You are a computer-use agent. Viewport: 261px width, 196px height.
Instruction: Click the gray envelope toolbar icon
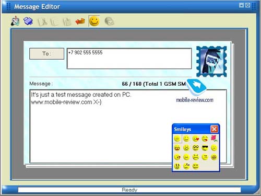pyautogui.click(x=109, y=21)
